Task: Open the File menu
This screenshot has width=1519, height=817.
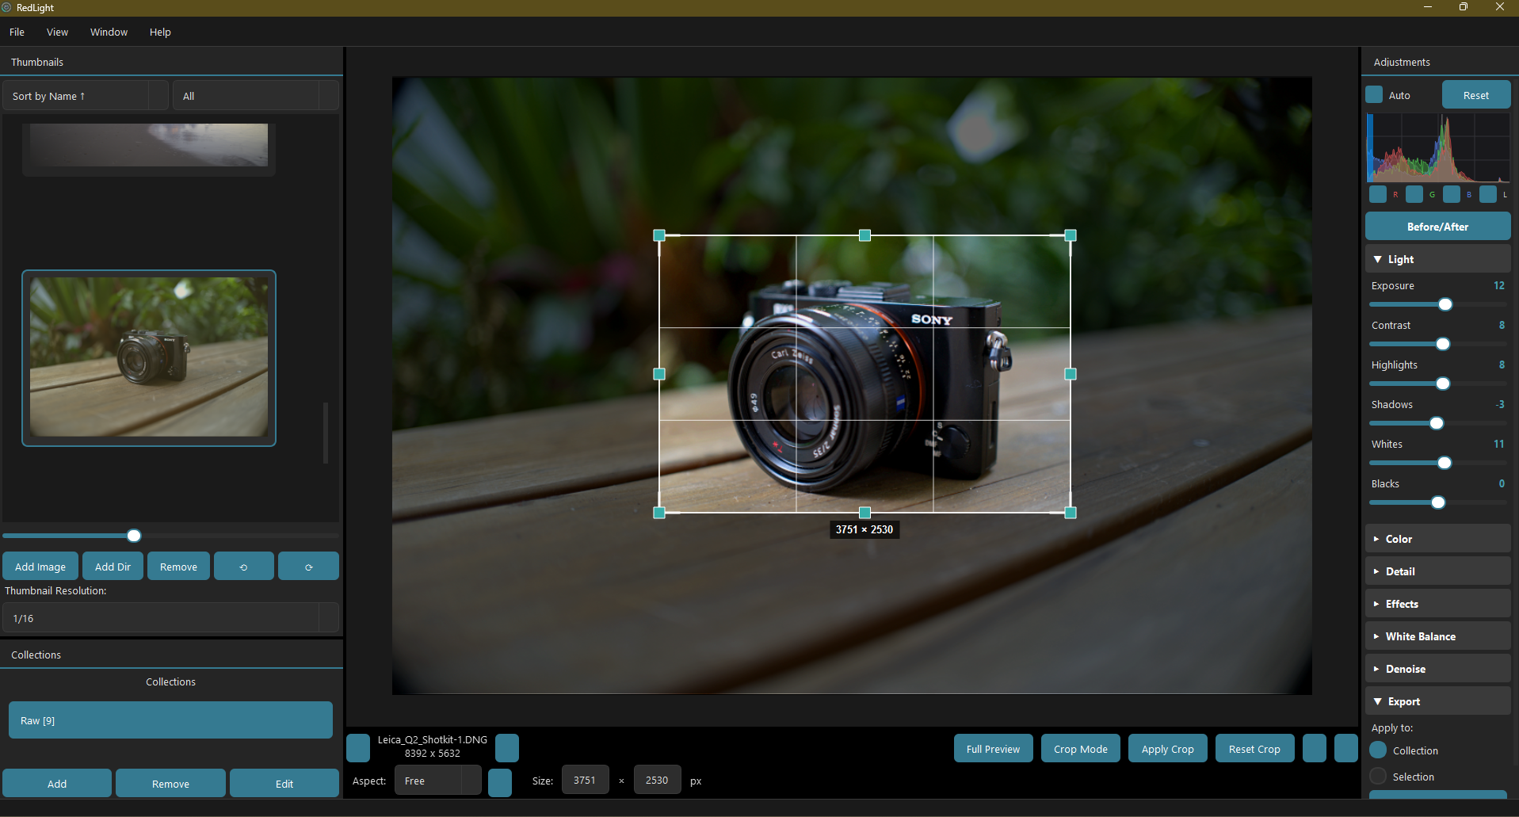Action: coord(17,32)
